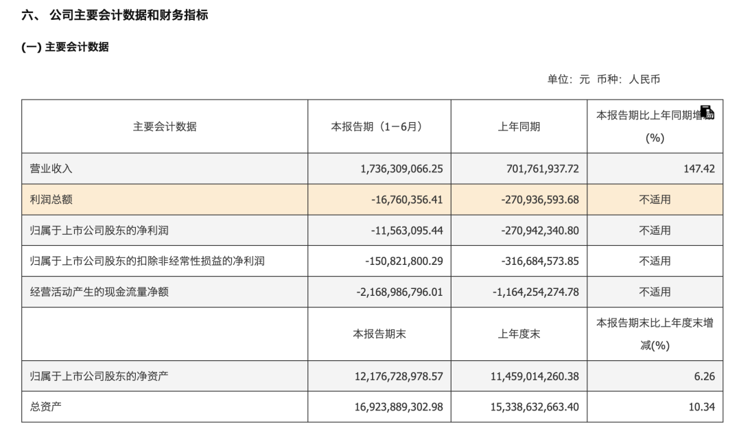Click the value -270,942,340.80
Viewport: 741px width, 442px height.
pos(540,230)
